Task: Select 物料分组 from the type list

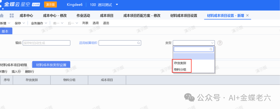Action: [180, 69]
